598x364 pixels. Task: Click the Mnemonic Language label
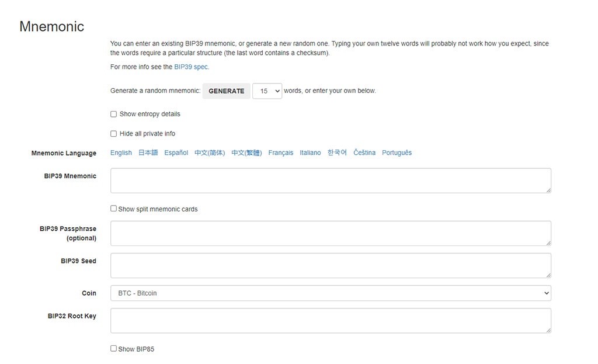point(64,153)
